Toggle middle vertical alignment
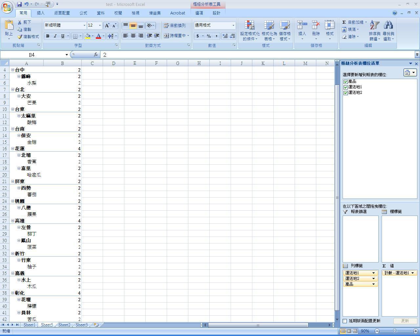Viewport: 420px width, 336px height. coord(133,25)
